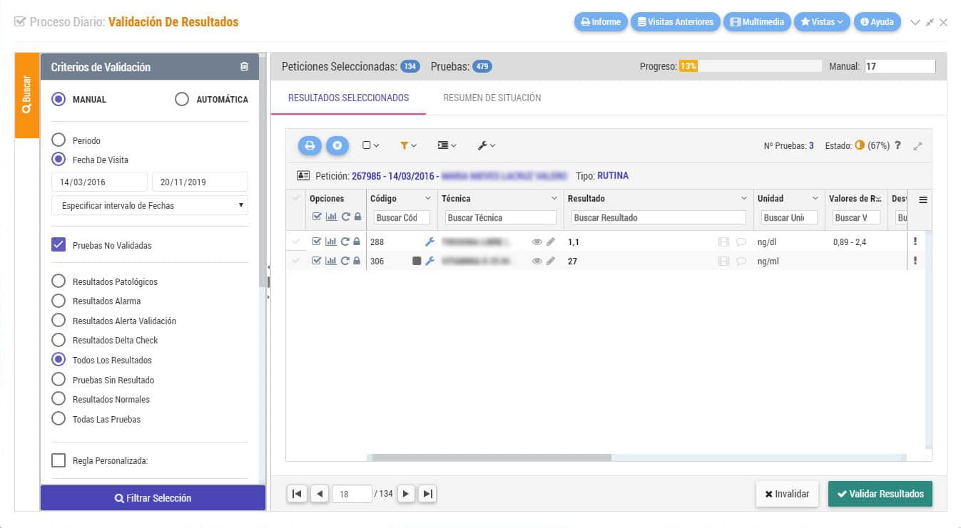Go to the next petition page arrow
Screen dimensions: 961x528
click(406, 493)
